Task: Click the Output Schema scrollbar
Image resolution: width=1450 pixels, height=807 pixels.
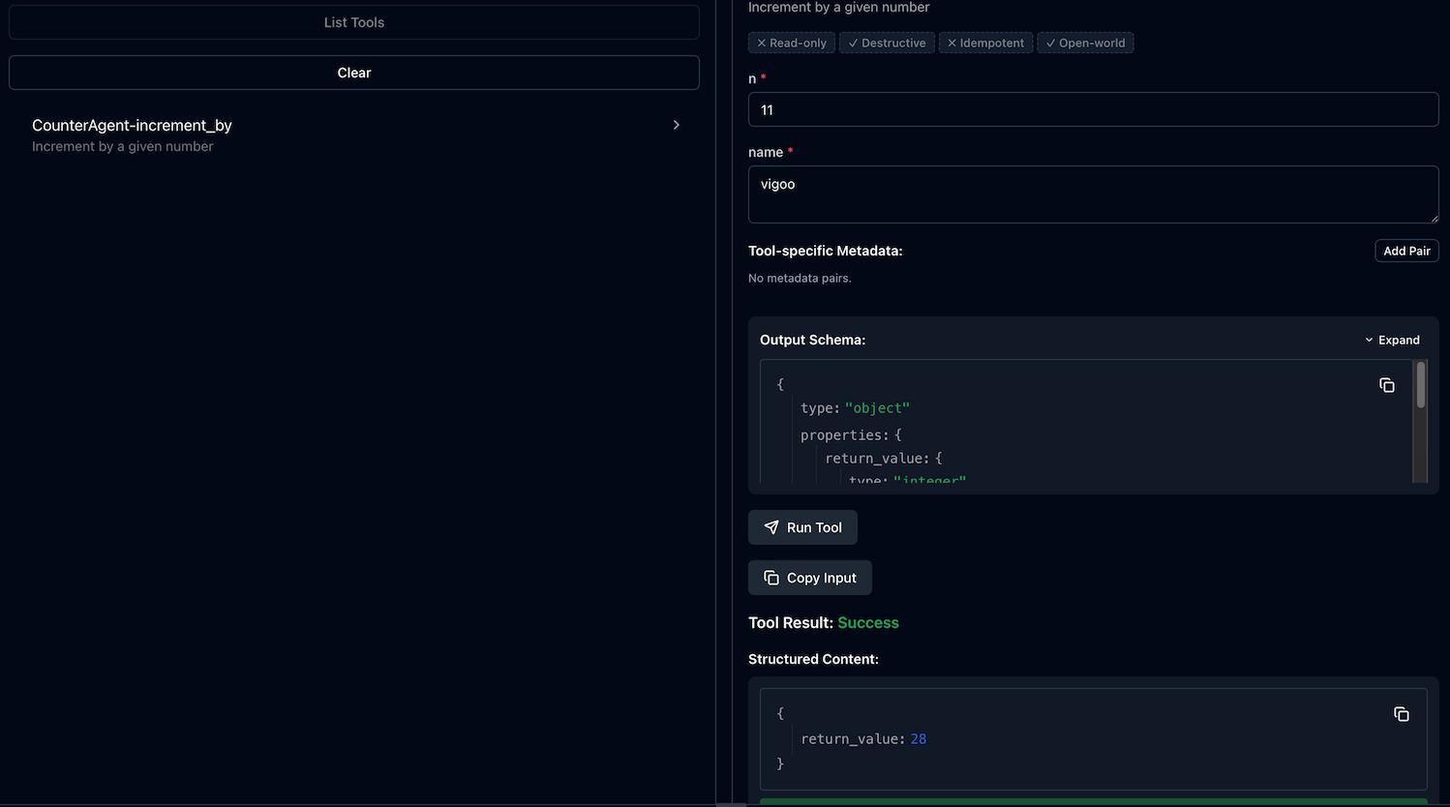Action: 1420,387
